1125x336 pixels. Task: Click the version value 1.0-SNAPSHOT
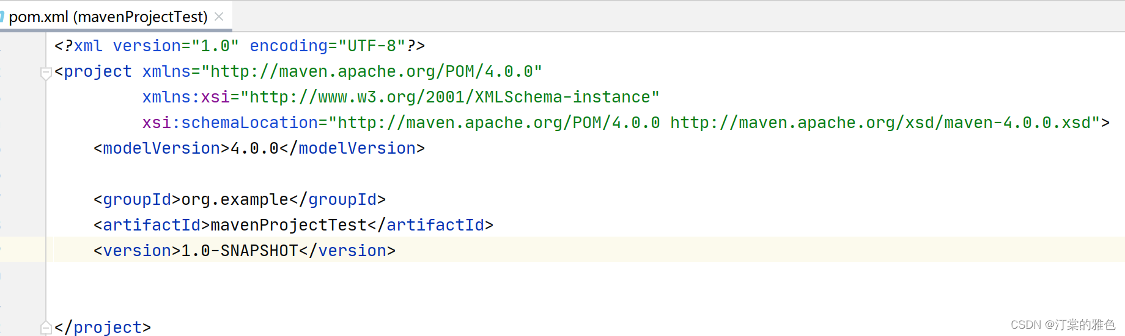[x=240, y=251]
